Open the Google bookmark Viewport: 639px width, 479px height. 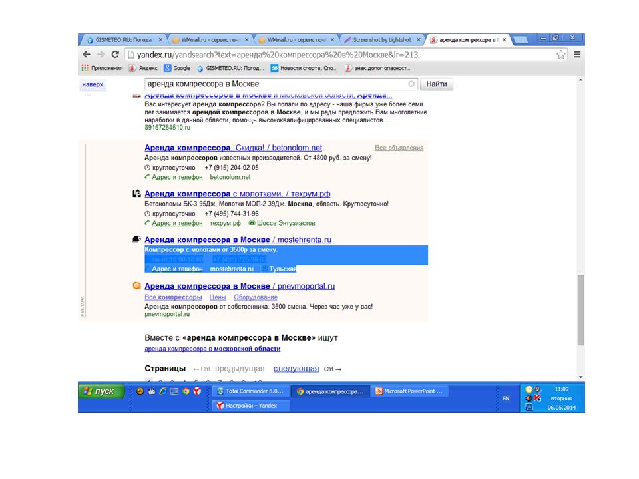tap(177, 68)
